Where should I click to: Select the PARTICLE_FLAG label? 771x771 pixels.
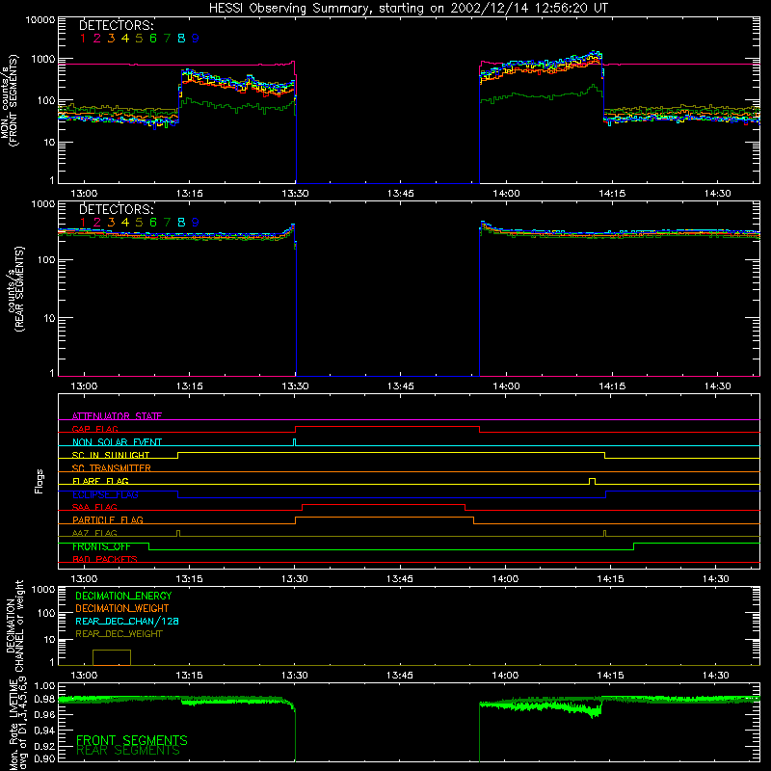pos(108,519)
